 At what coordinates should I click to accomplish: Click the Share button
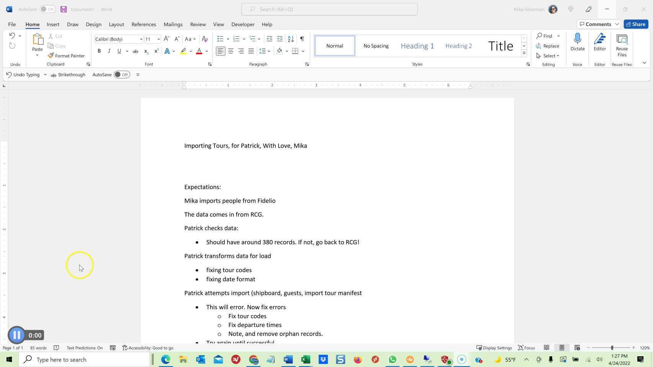point(636,24)
